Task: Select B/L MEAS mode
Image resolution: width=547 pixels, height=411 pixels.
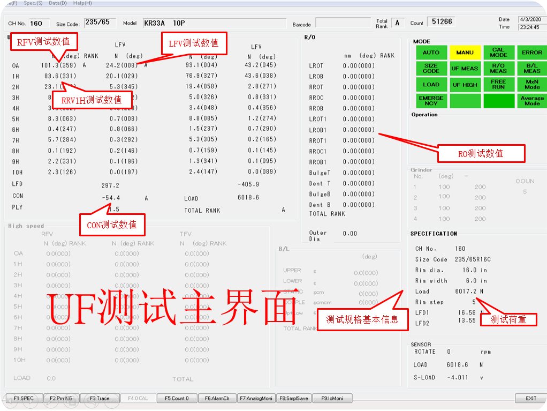Action: pyautogui.click(x=533, y=69)
